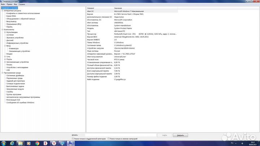Expand the 'Мультимедиа' tree node
The width and height of the screenshot is (260, 146).
5,32
